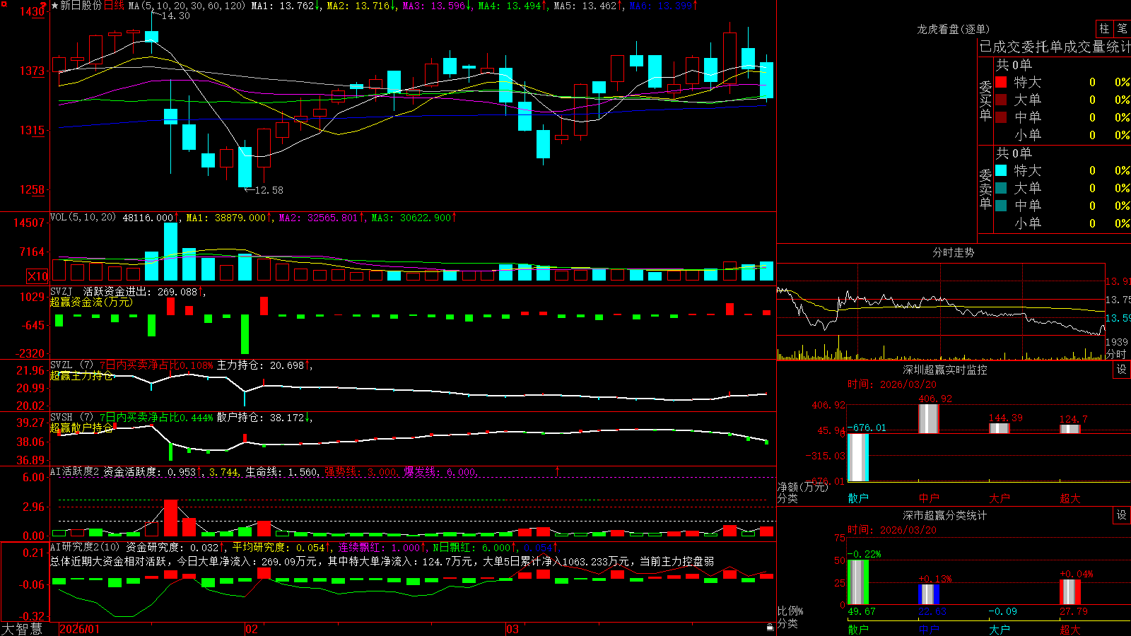Click the 龙虎看盘(逐单) panel title
Viewport: 1131px width, 636px height.
coord(954,29)
